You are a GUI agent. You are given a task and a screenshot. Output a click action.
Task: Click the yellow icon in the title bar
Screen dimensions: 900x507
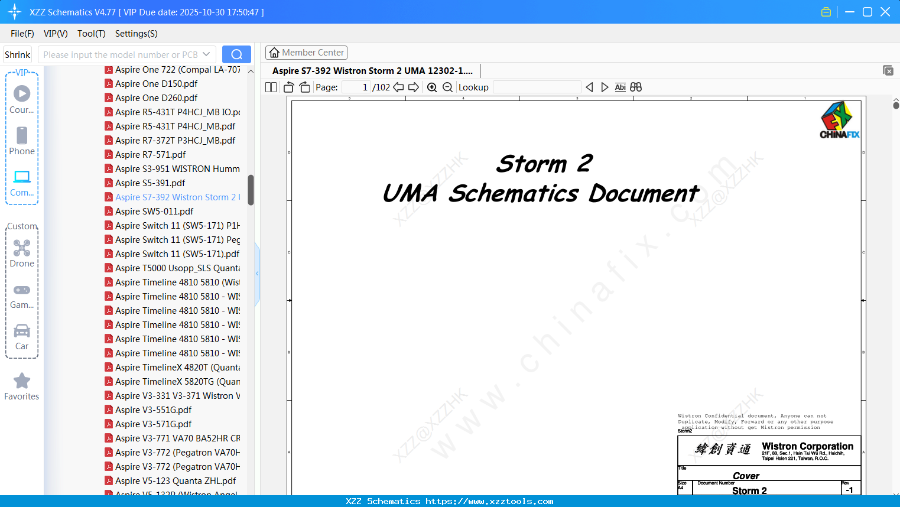click(x=826, y=12)
